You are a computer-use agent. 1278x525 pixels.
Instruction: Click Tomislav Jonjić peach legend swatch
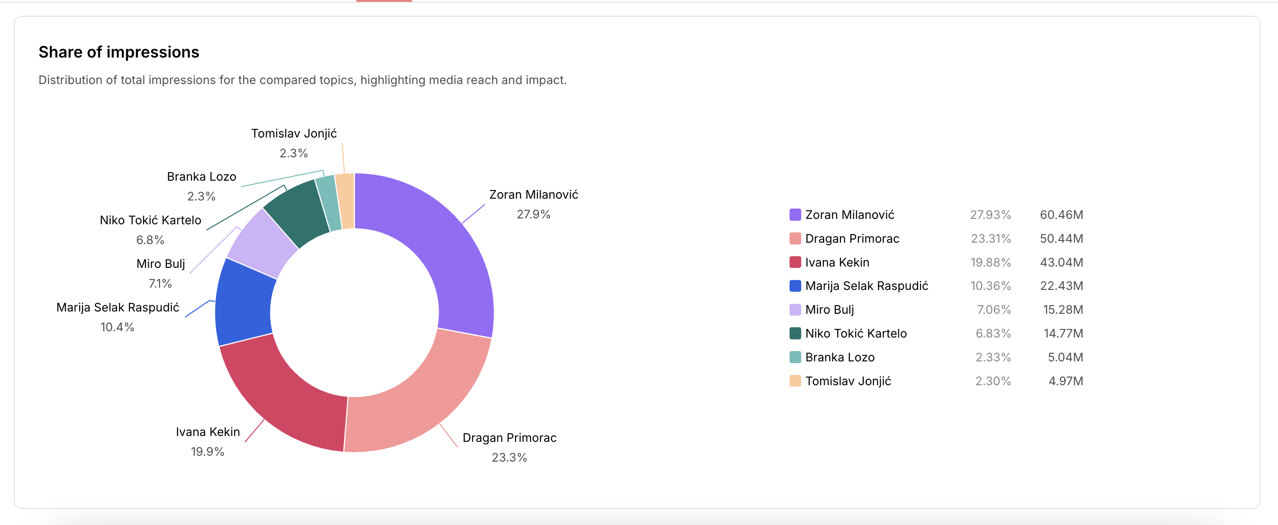coord(795,381)
